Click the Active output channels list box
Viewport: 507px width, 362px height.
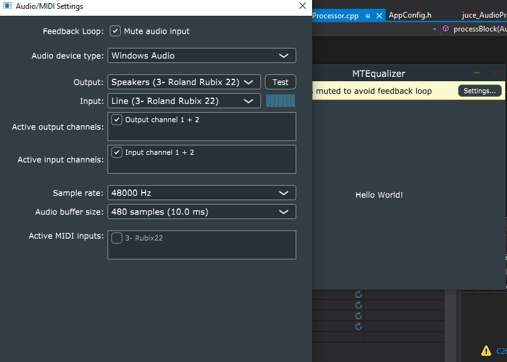pyautogui.click(x=202, y=127)
